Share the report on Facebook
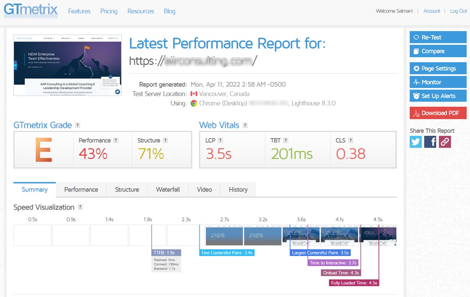The height and width of the screenshot is (297, 470). pyautogui.click(x=430, y=141)
